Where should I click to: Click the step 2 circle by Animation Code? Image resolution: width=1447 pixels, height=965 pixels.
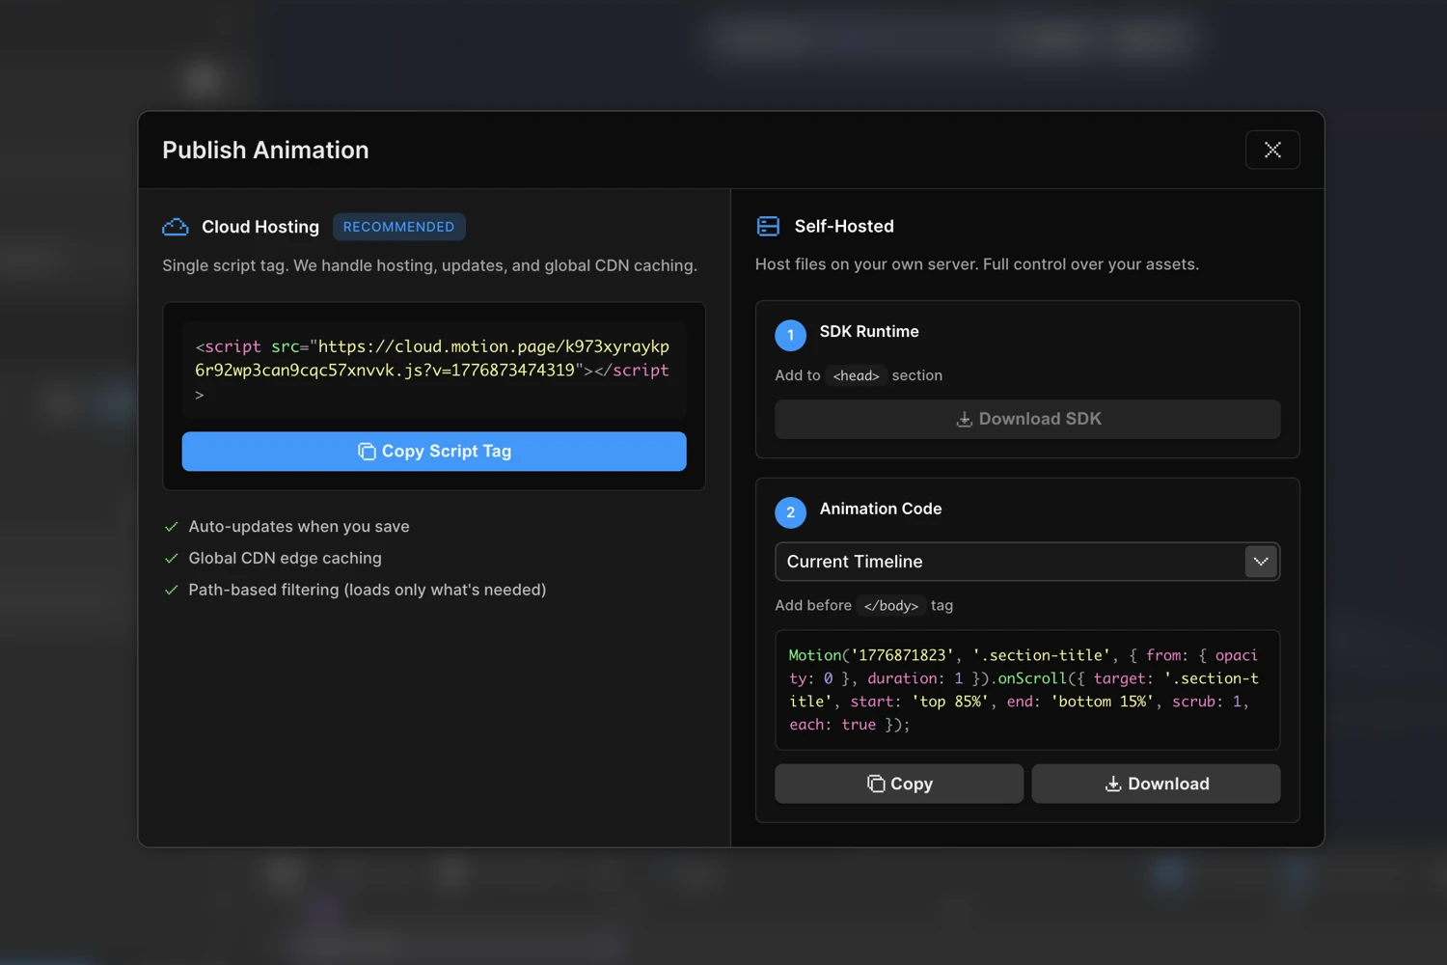pyautogui.click(x=790, y=512)
